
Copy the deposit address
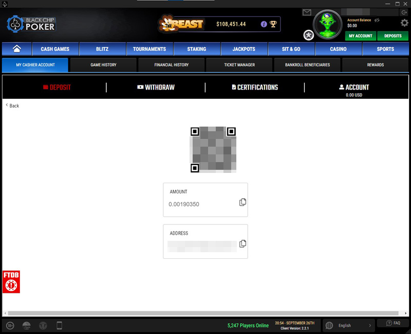click(x=242, y=243)
